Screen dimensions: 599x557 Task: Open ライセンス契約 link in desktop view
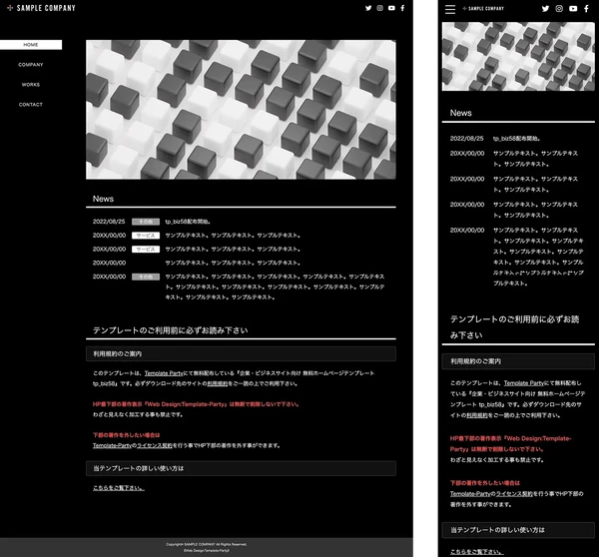tap(155, 445)
